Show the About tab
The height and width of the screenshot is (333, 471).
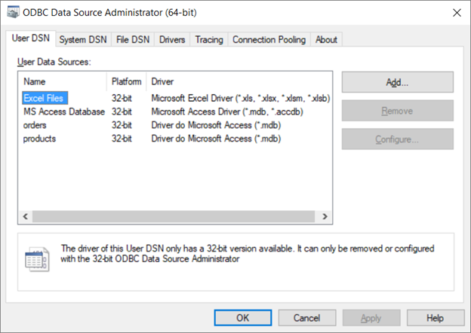327,39
